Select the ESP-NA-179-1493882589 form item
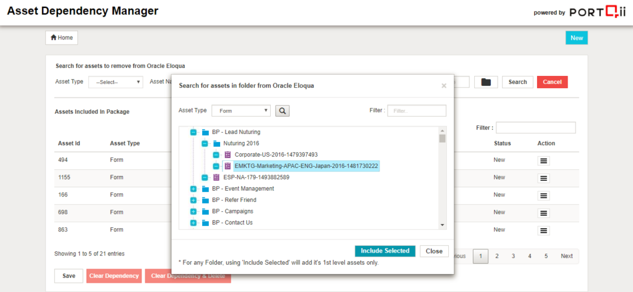 pos(256,177)
